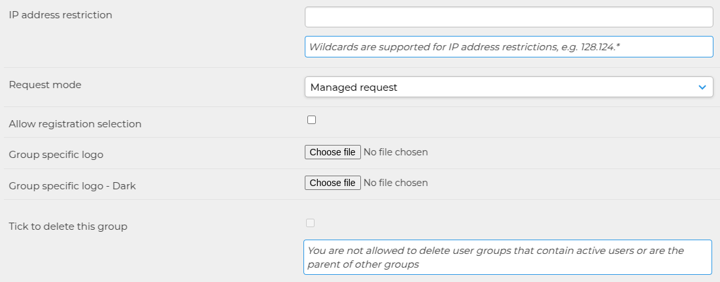Toggle via the 'Allow registration selection' label

75,124
